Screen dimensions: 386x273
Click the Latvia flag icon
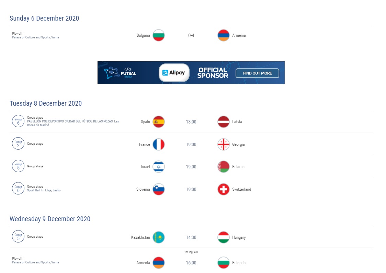click(x=224, y=122)
